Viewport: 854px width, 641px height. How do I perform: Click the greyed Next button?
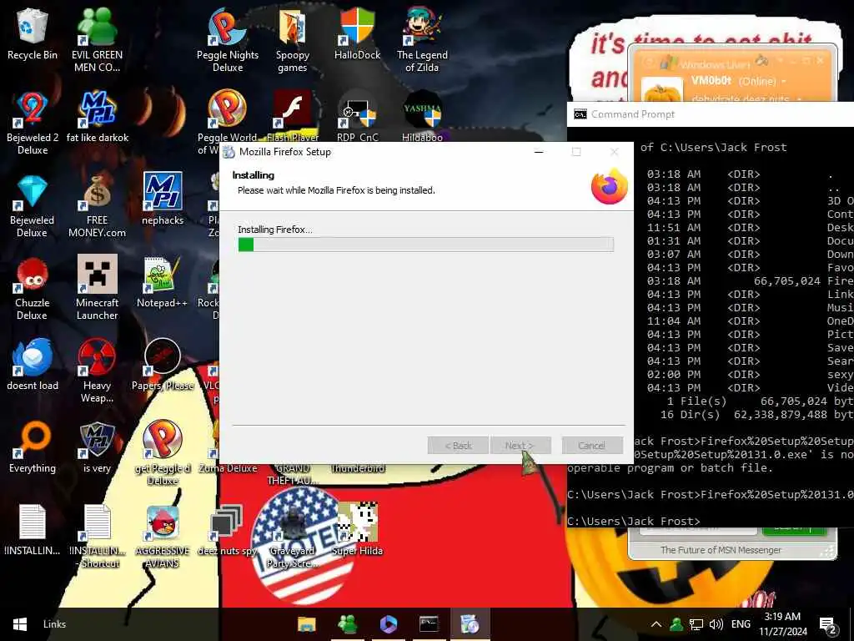pos(520,446)
